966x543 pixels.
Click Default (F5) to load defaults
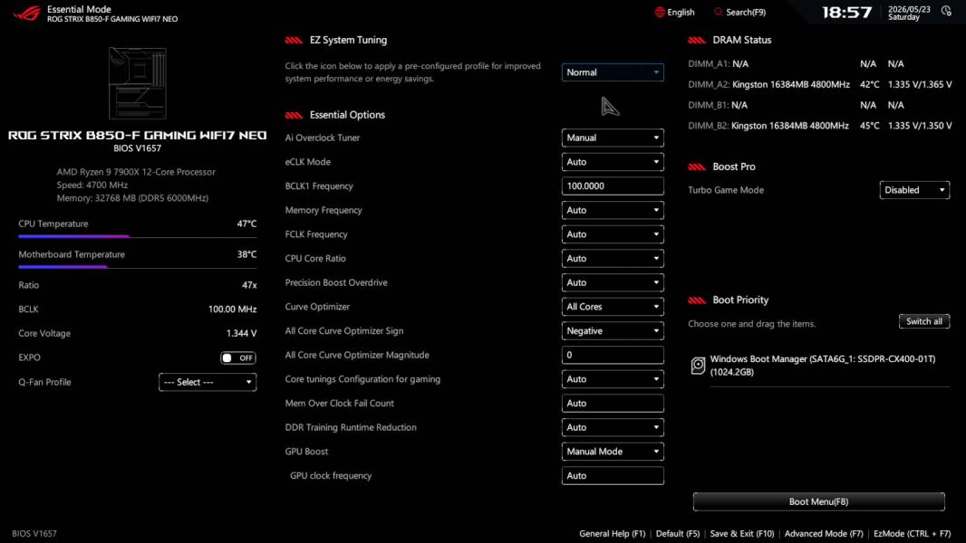pyautogui.click(x=678, y=534)
